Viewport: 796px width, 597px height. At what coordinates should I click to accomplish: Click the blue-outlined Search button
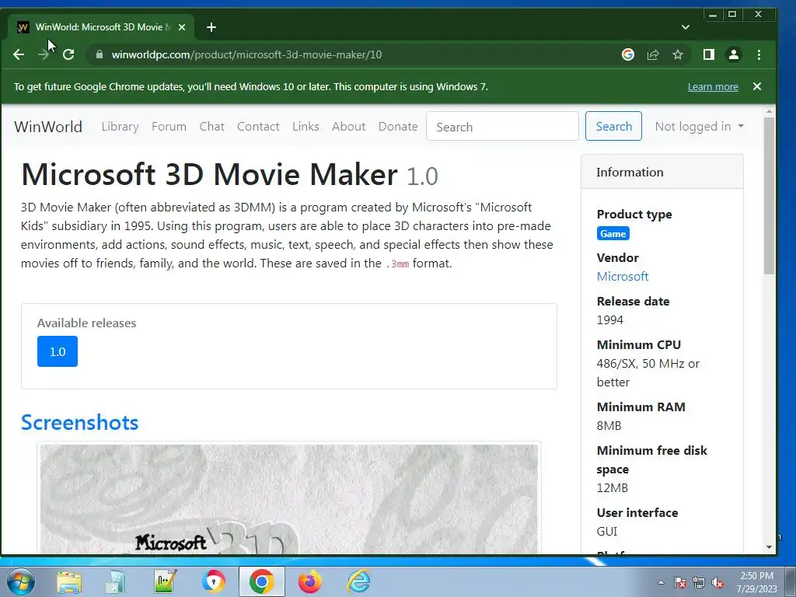pos(614,126)
